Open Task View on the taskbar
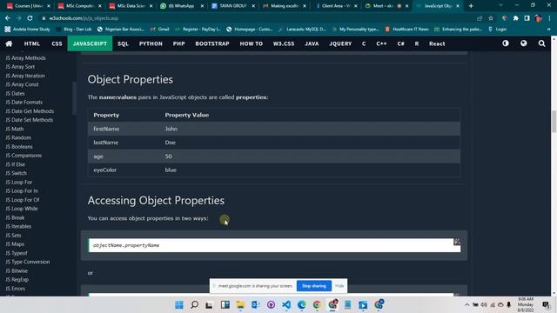557x313 pixels. tap(209, 305)
